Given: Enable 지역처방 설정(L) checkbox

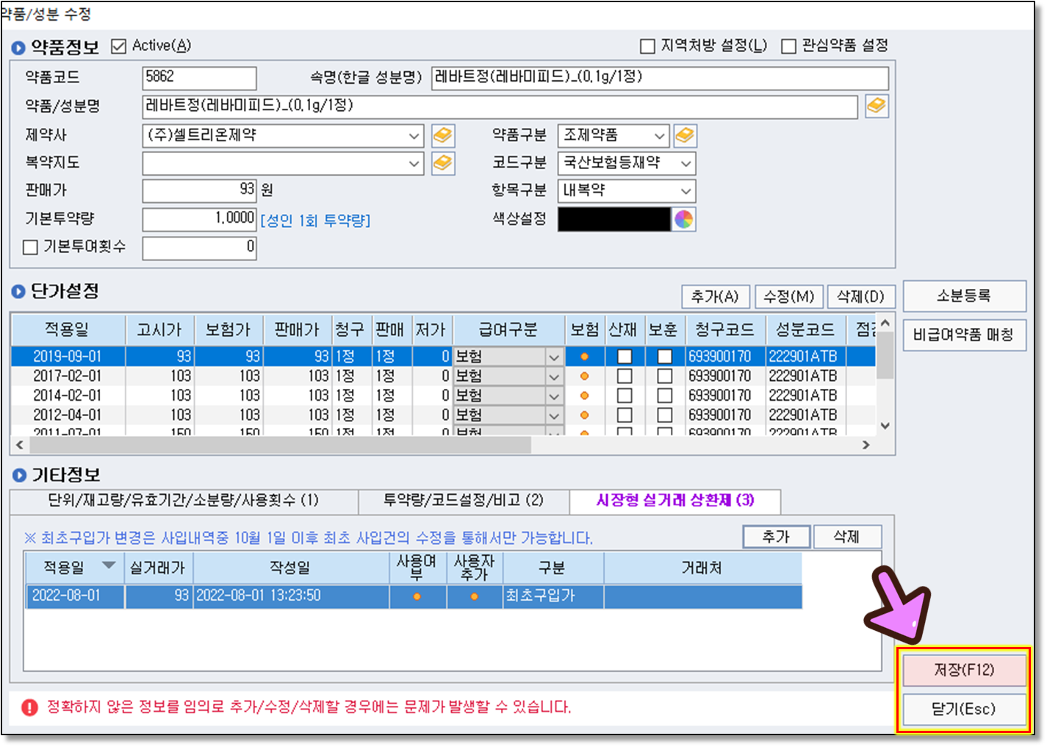Looking at the screenshot, I should click(647, 46).
